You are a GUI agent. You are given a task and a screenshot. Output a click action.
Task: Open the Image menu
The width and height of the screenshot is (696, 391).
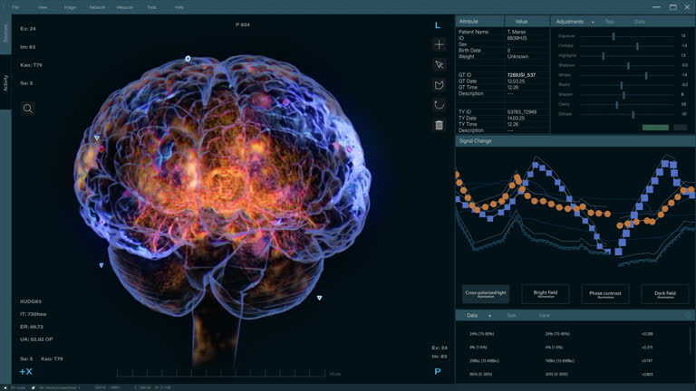(70, 7)
